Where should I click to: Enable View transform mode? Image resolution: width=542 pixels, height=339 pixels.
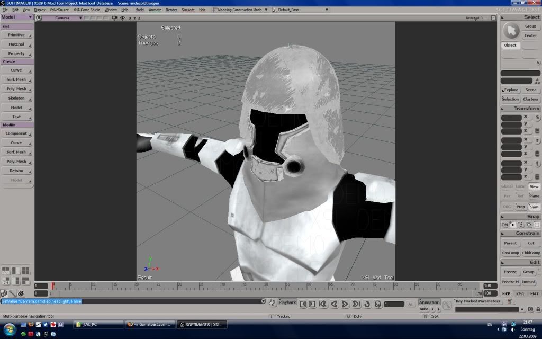pos(534,186)
